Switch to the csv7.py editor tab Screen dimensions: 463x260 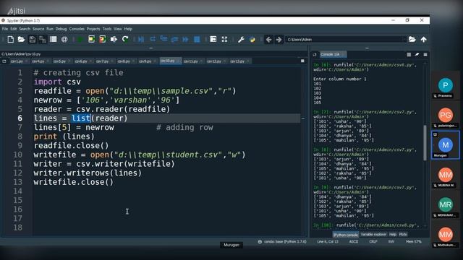(102, 61)
